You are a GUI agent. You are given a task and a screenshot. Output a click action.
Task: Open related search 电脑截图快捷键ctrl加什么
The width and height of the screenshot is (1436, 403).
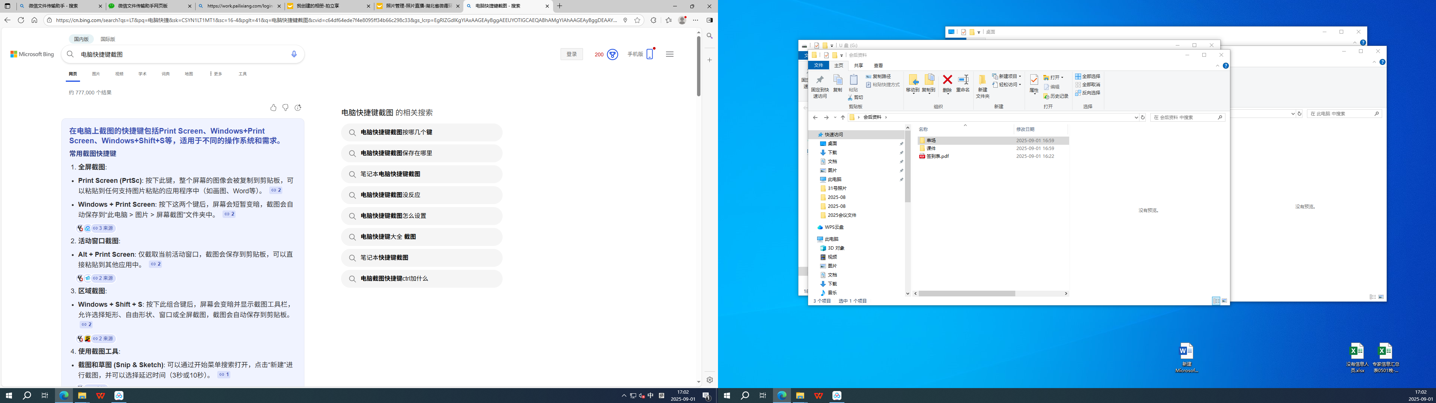click(421, 278)
